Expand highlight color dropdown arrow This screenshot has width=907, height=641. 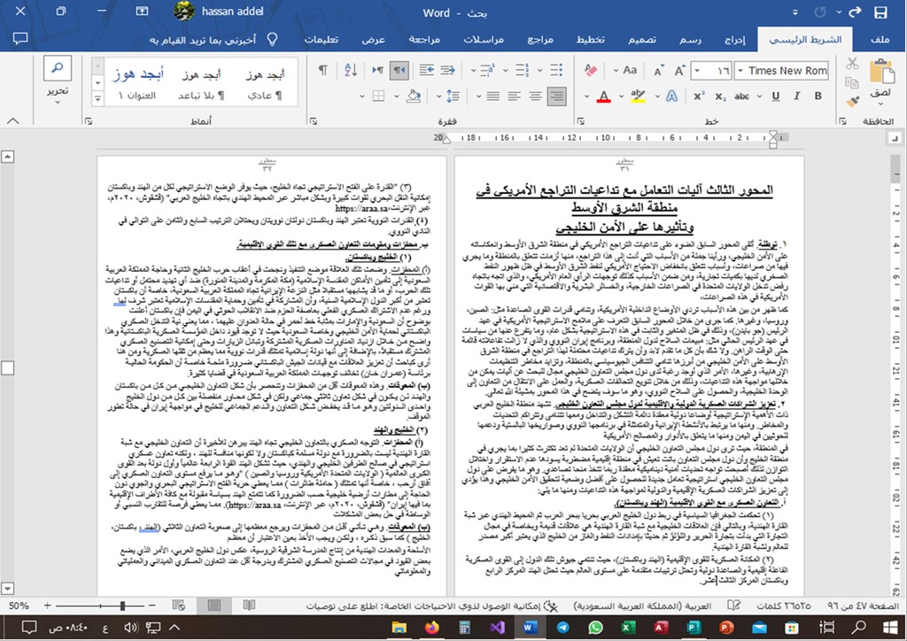tap(621, 97)
